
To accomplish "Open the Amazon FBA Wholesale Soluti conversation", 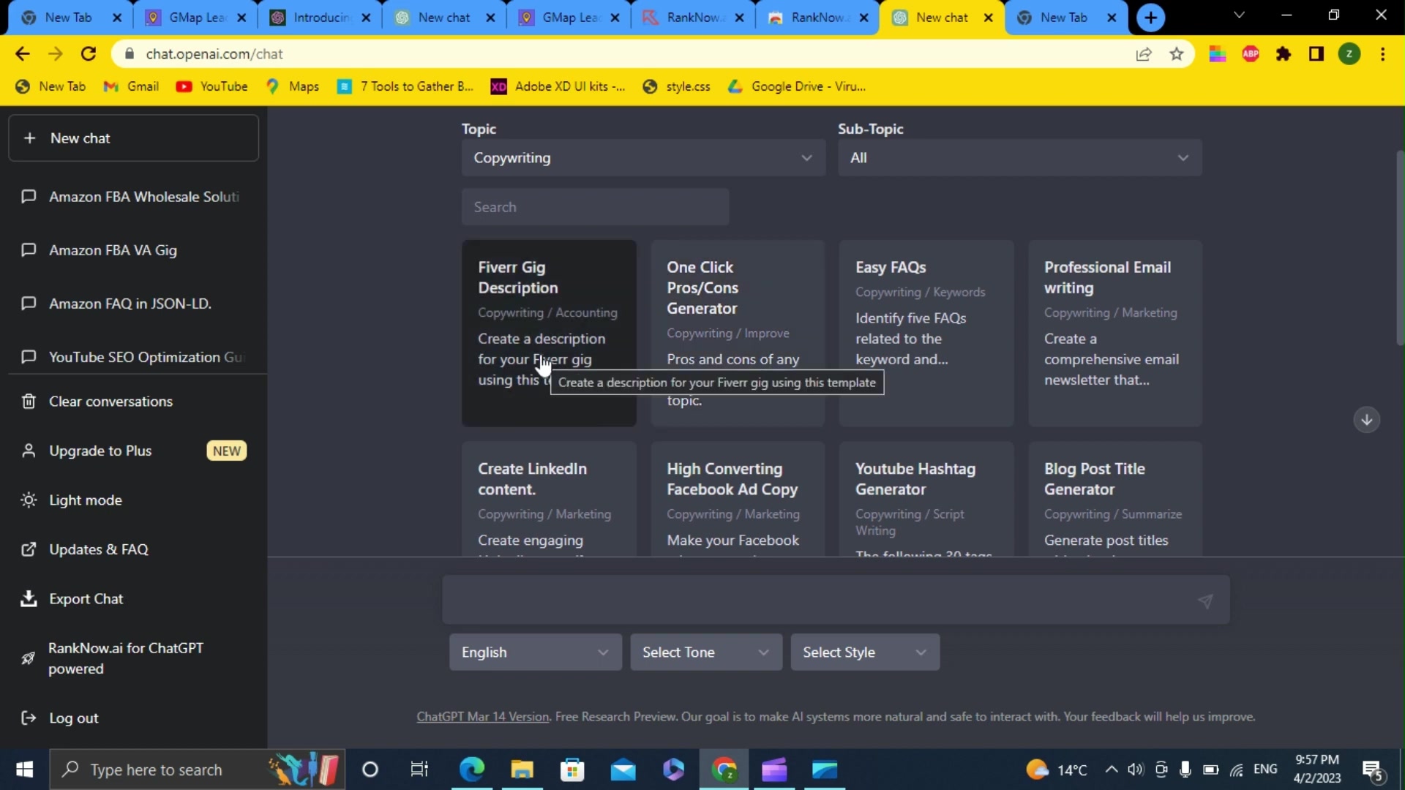I will [133, 197].
